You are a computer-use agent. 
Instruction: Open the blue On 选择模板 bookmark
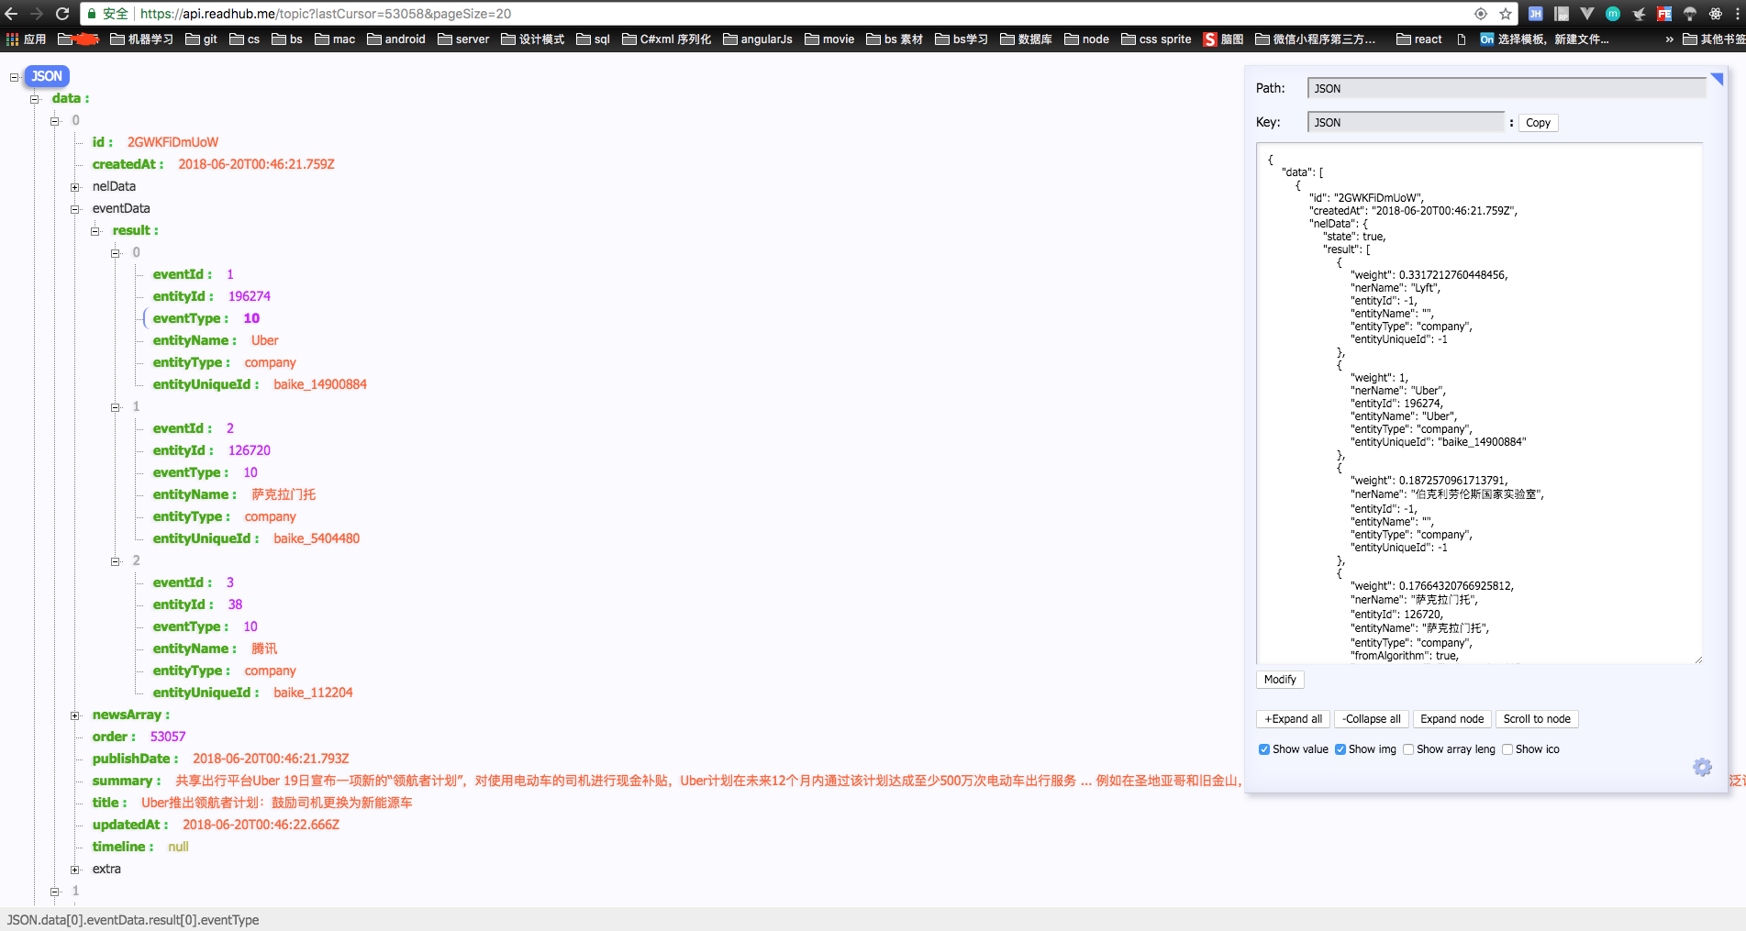tap(1544, 39)
